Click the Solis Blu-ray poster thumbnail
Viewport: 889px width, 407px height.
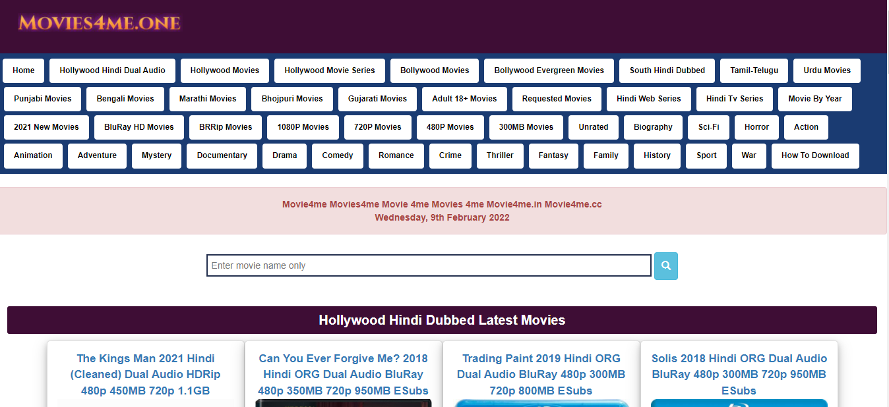pos(739,403)
